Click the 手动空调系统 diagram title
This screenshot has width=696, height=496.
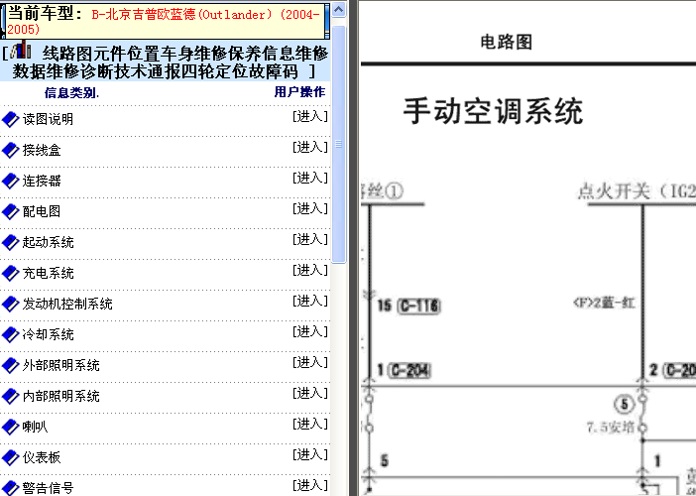tap(493, 111)
